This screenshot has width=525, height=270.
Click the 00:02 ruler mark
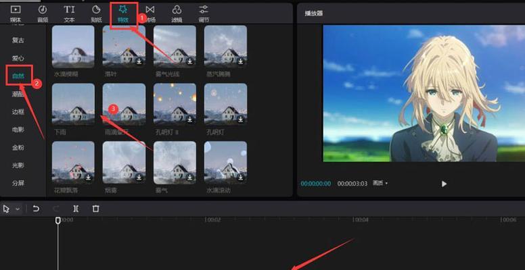(212, 220)
